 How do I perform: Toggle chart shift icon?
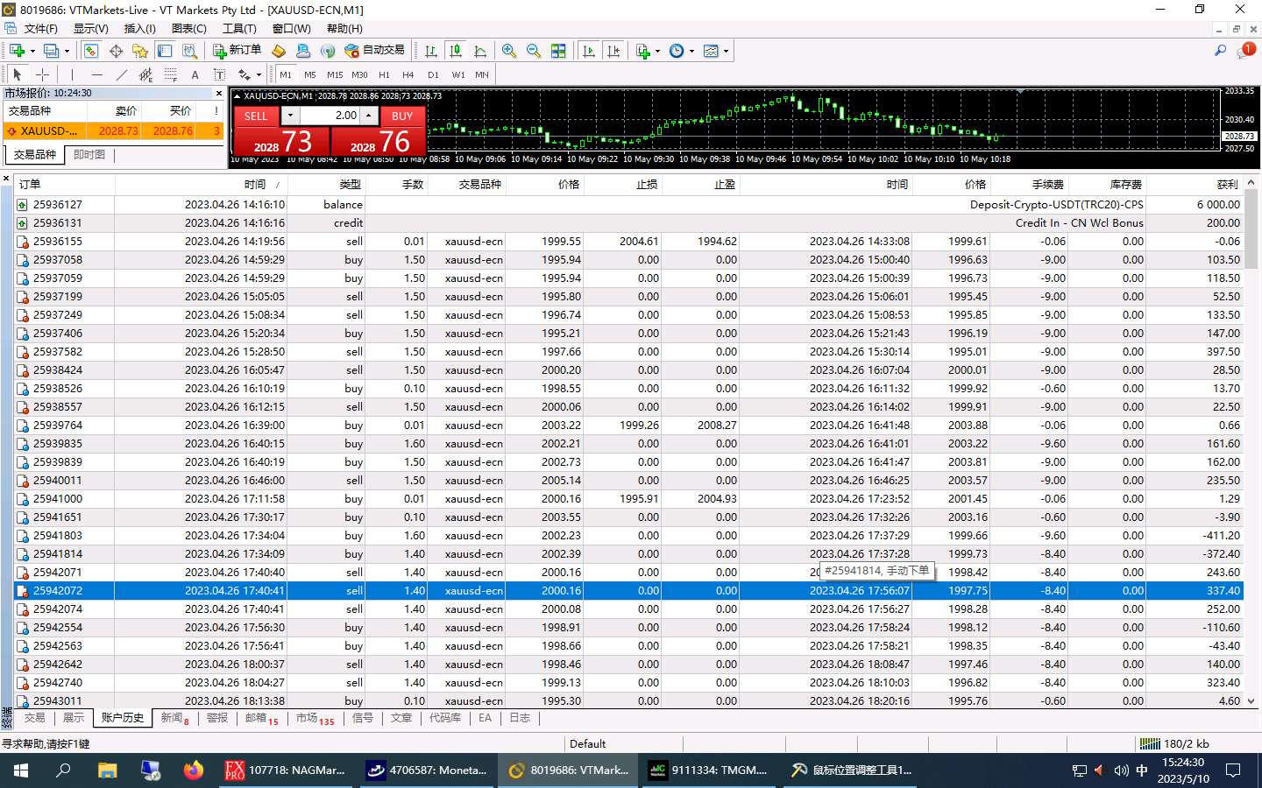pos(613,51)
